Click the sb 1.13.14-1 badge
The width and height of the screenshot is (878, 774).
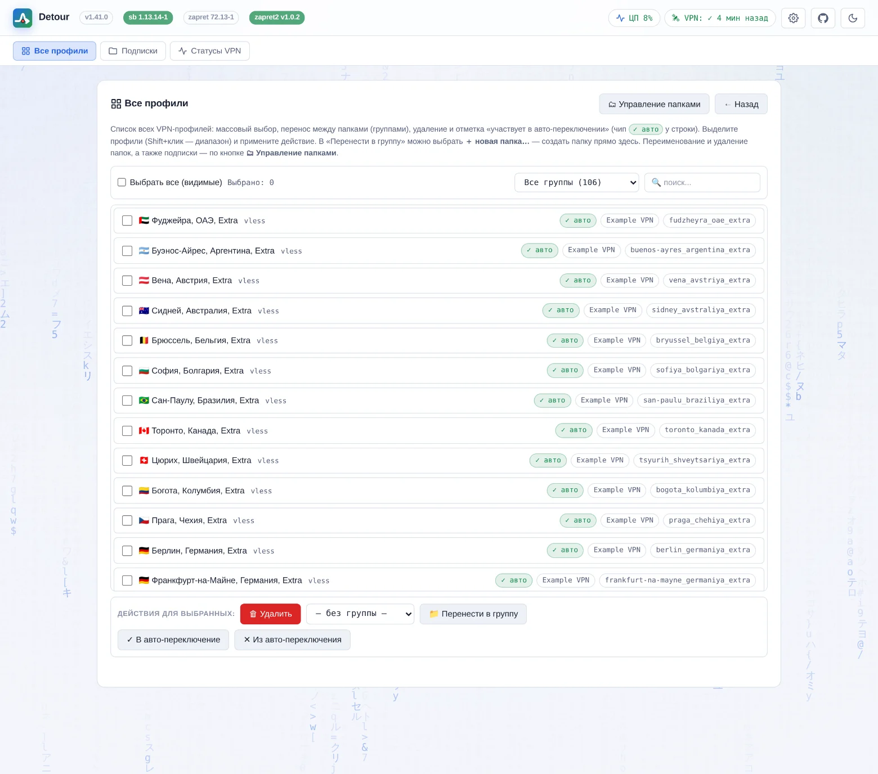148,17
